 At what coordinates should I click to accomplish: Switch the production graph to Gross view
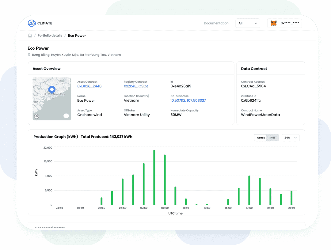pos(261,138)
